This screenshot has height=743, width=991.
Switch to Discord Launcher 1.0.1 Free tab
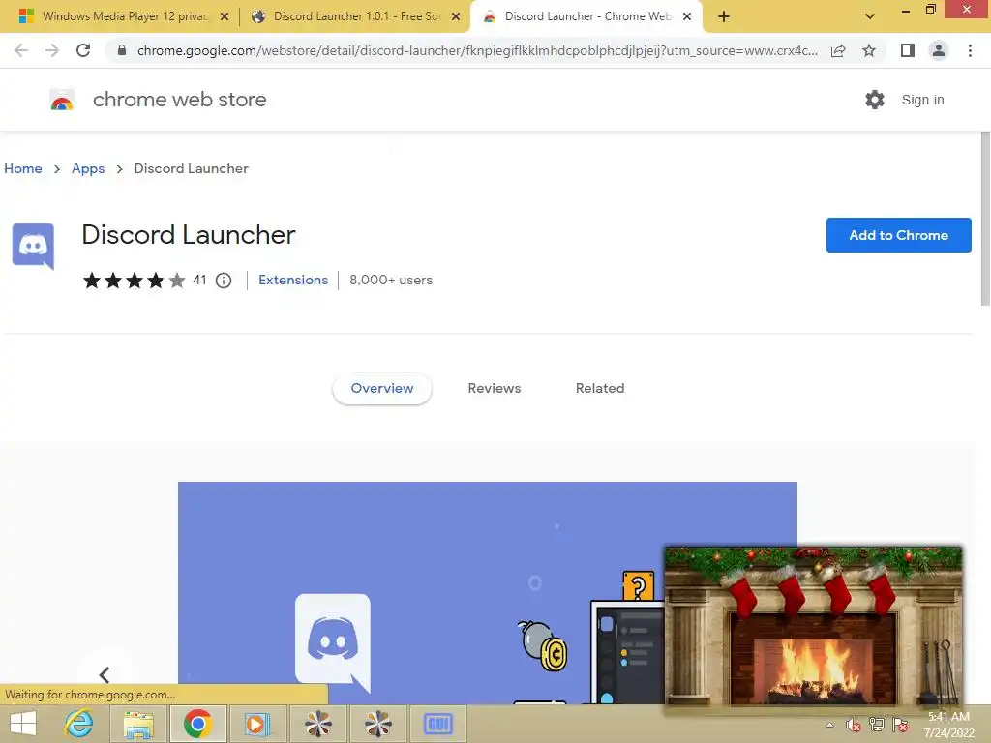[x=355, y=16]
